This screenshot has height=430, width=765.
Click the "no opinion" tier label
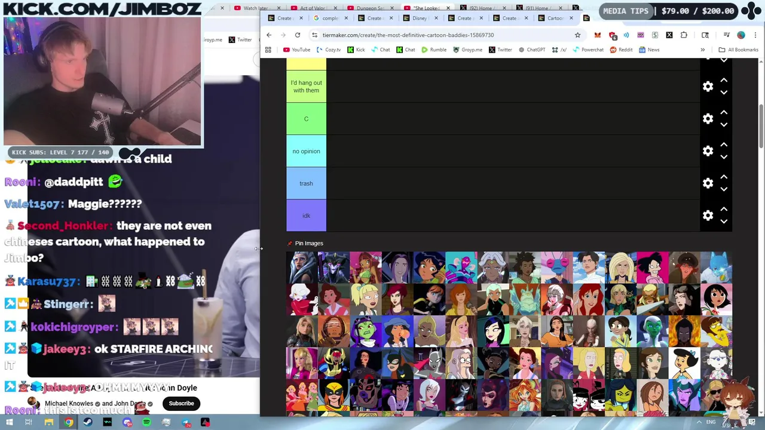click(306, 151)
